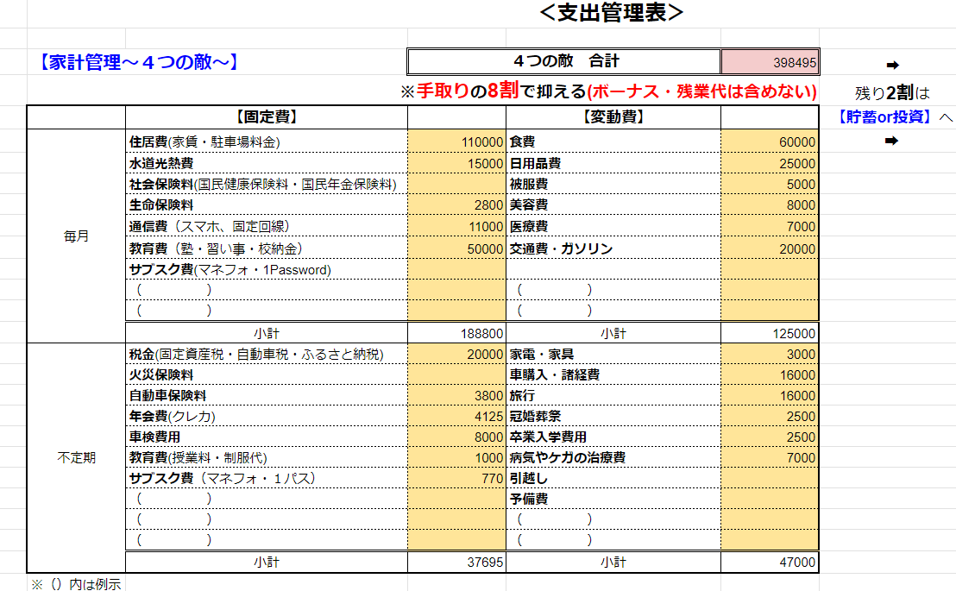
Task: Click the 水道光熱費 amount cell showing 15000
Action: tap(456, 163)
